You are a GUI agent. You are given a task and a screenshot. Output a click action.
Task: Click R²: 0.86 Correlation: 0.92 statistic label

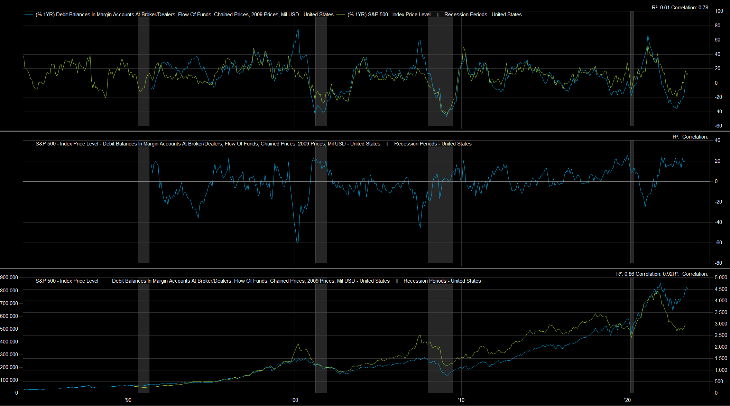pos(644,274)
